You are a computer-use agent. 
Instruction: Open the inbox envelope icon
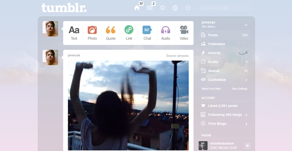coord(149,8)
